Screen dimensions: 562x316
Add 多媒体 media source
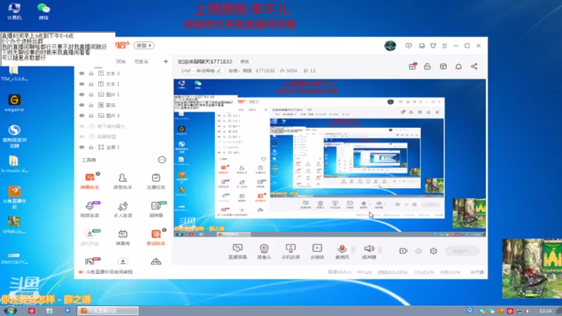[317, 251]
